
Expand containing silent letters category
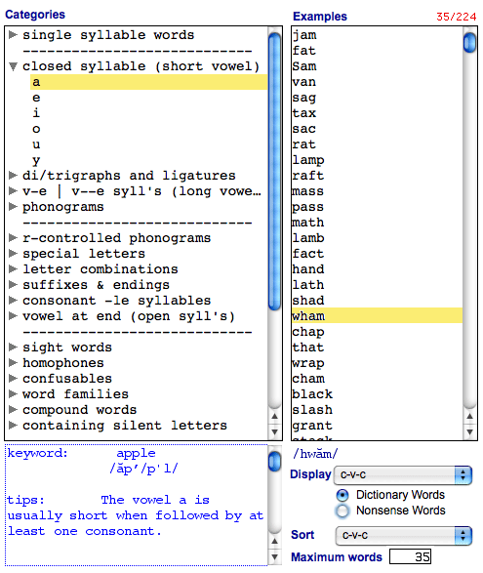click(x=13, y=426)
